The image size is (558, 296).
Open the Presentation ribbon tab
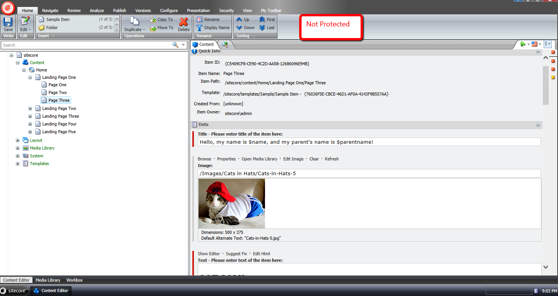(198, 10)
